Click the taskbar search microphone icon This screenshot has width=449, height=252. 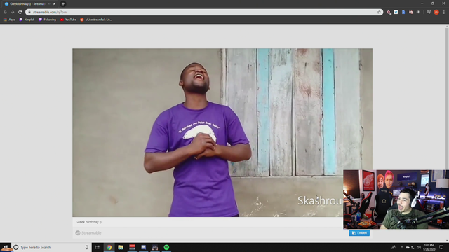[x=87, y=247]
